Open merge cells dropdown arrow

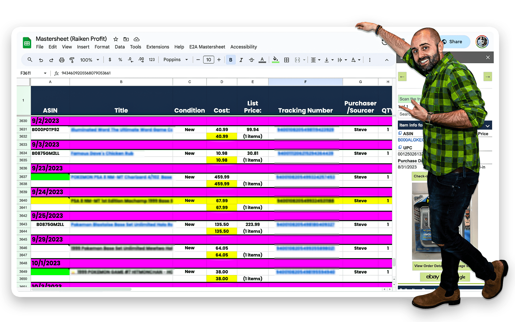click(304, 60)
